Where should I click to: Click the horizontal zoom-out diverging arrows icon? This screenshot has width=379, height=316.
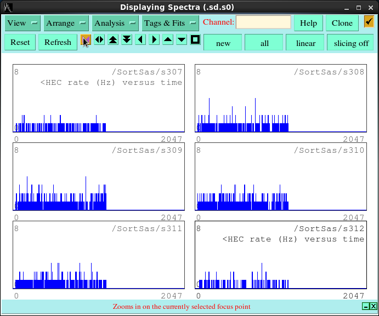(x=99, y=39)
